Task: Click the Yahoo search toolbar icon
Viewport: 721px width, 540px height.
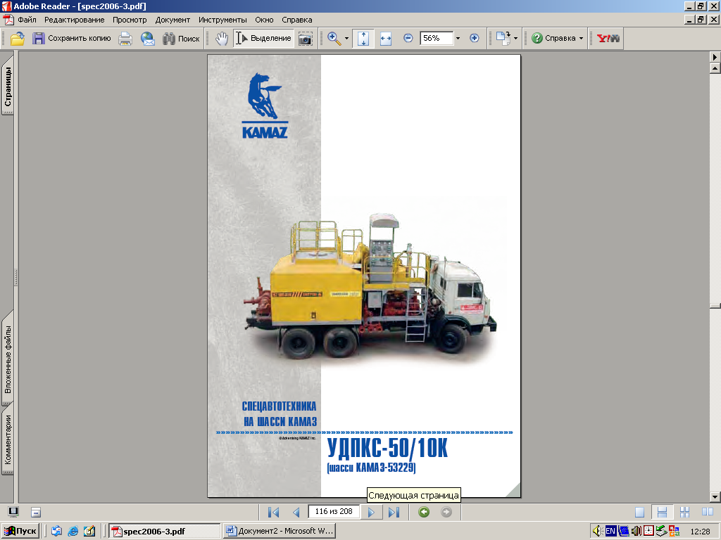Action: (x=608, y=38)
